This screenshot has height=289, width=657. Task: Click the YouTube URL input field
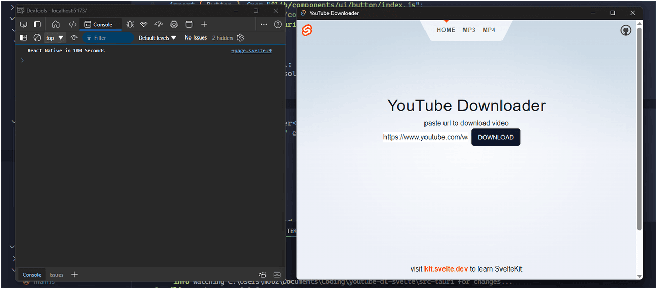click(425, 137)
